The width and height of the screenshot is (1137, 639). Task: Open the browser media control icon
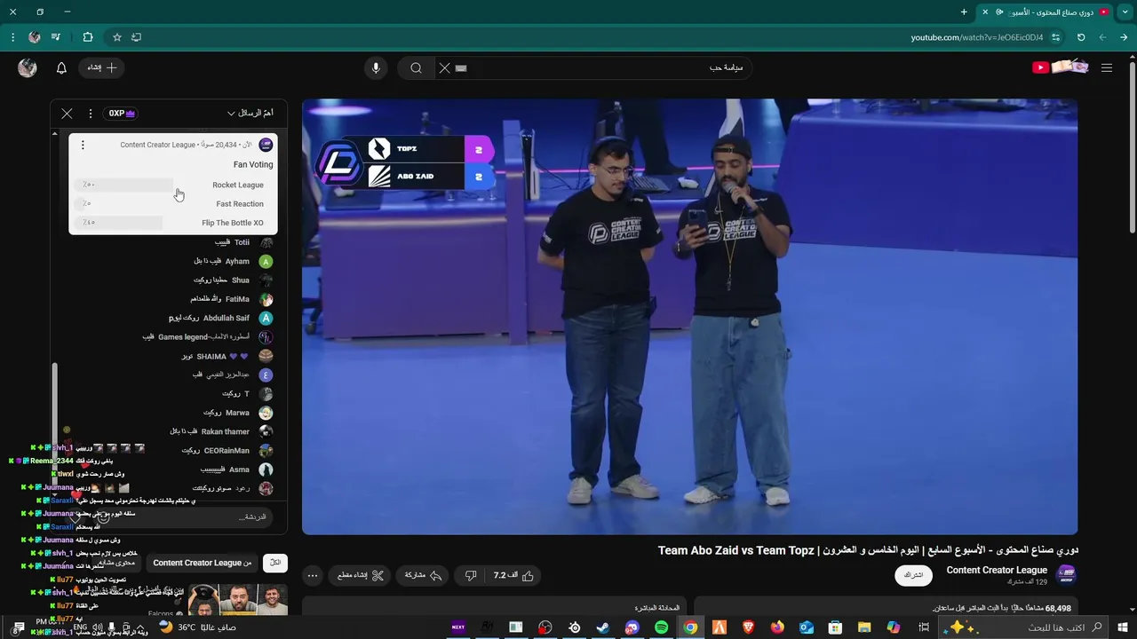56,37
